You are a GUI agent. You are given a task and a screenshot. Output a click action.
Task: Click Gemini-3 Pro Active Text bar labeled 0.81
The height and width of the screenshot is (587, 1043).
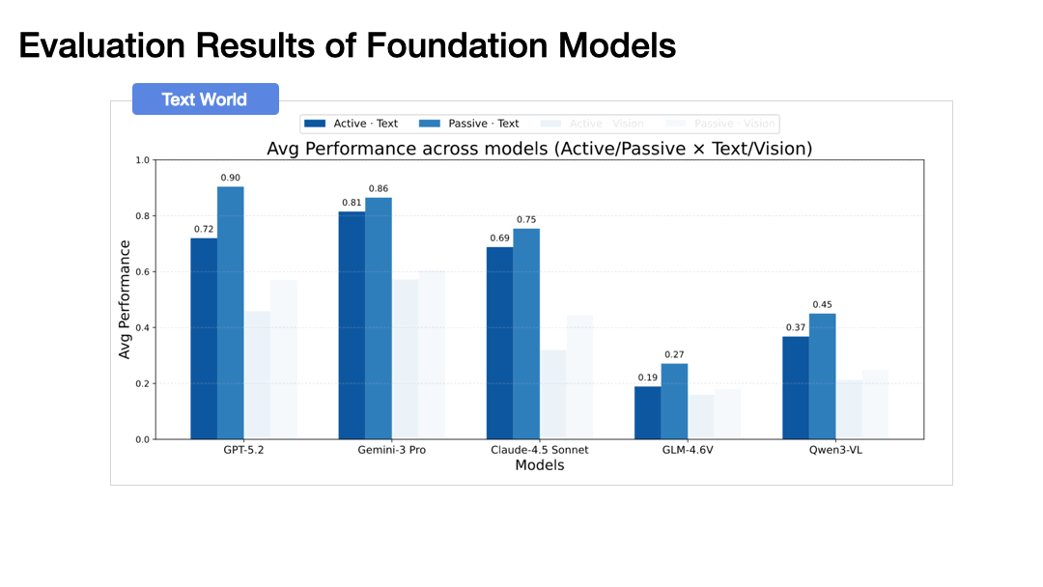[x=352, y=325]
